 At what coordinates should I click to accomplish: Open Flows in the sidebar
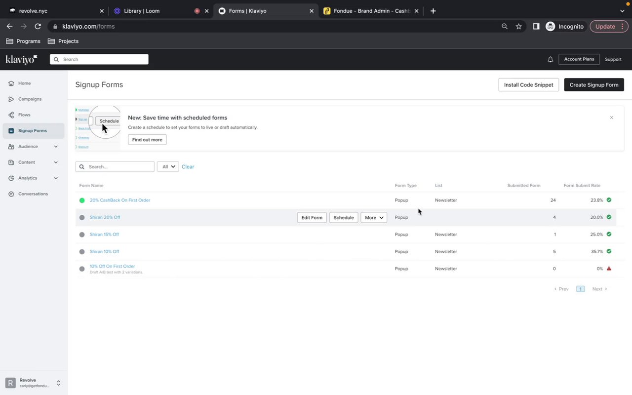pyautogui.click(x=24, y=115)
